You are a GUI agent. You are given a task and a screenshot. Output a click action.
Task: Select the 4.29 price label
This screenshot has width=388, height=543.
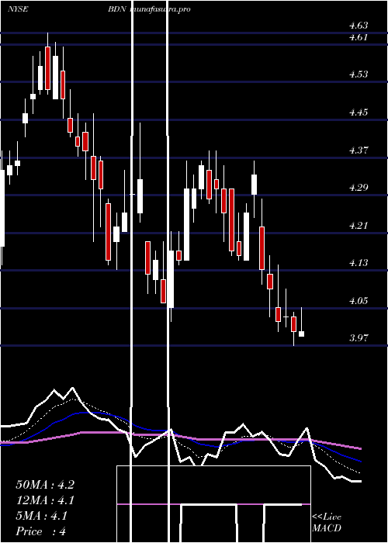[359, 188]
